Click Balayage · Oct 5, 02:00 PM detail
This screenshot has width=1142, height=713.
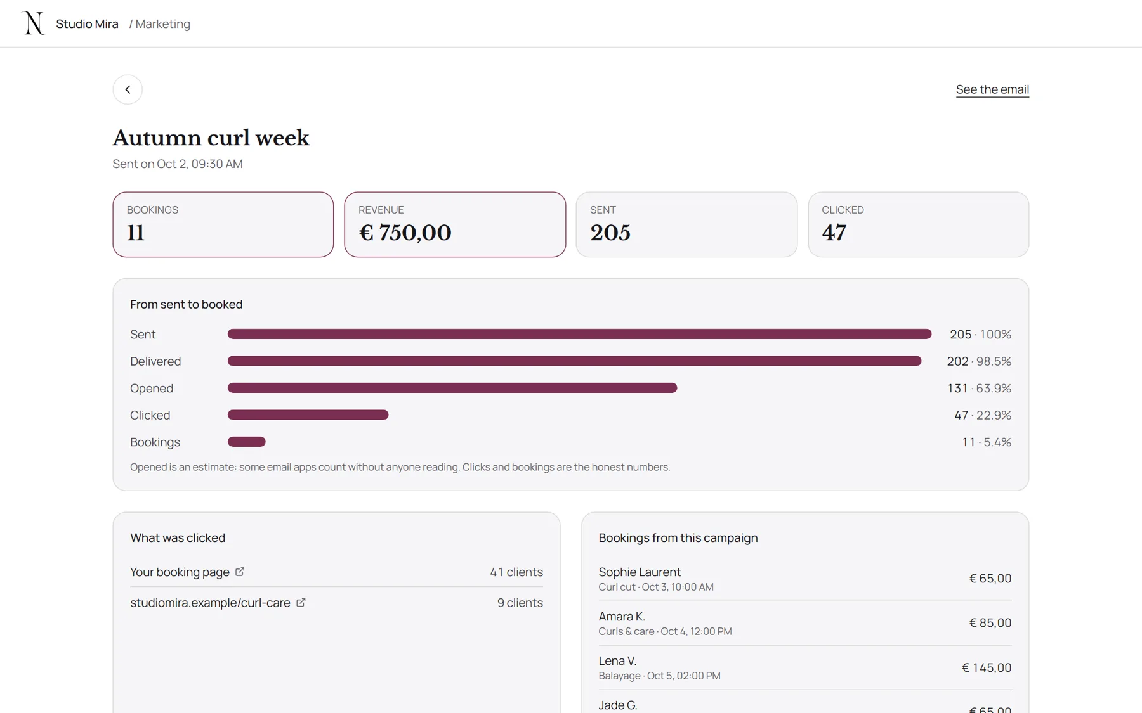659,676
